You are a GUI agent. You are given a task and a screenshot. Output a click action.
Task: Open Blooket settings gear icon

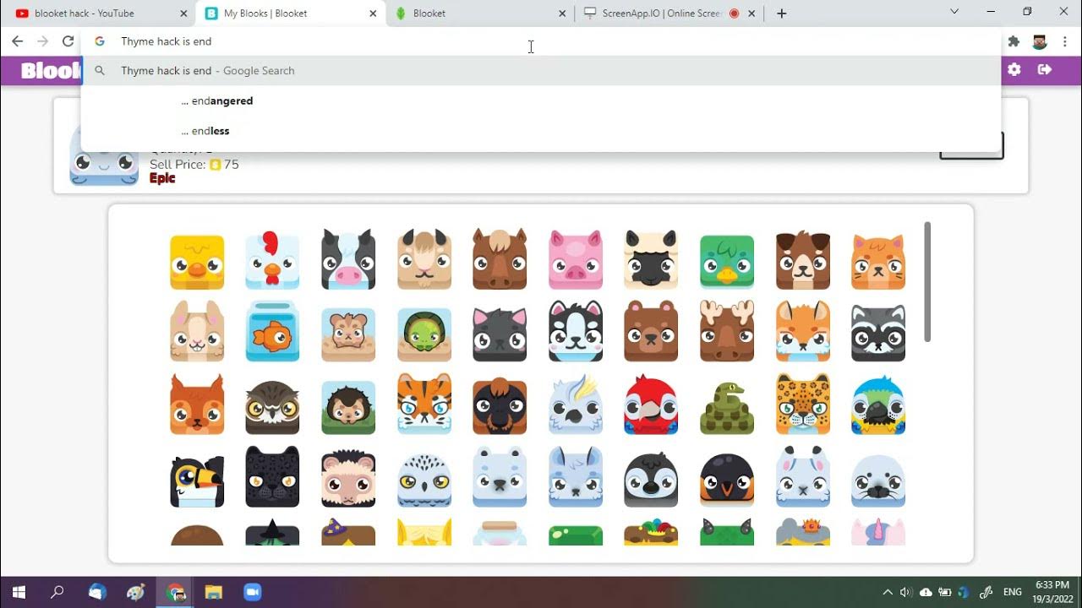coord(1014,70)
